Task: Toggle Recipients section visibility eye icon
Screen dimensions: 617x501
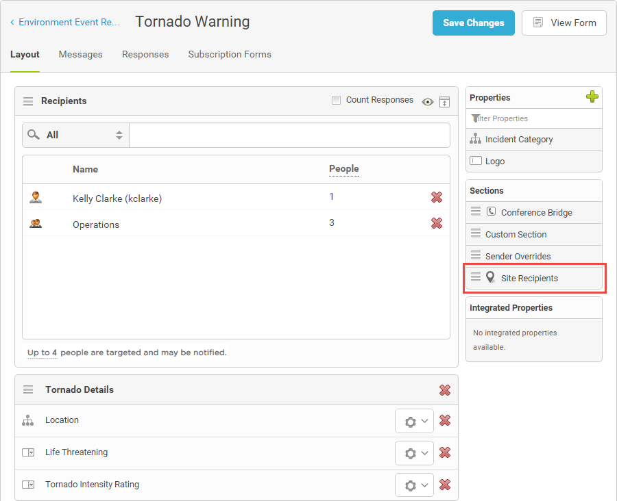Action: point(427,102)
